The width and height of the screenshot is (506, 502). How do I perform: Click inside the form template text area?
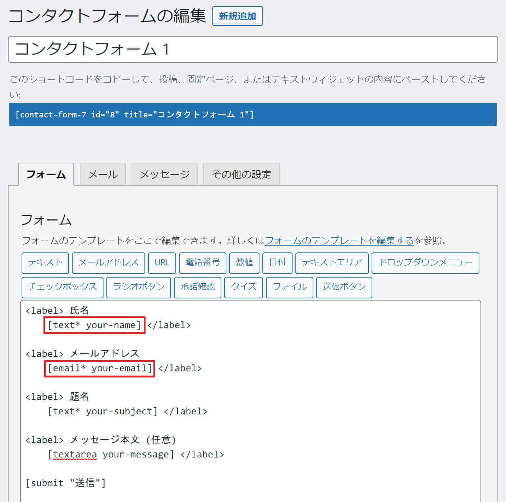pyautogui.click(x=323, y=395)
